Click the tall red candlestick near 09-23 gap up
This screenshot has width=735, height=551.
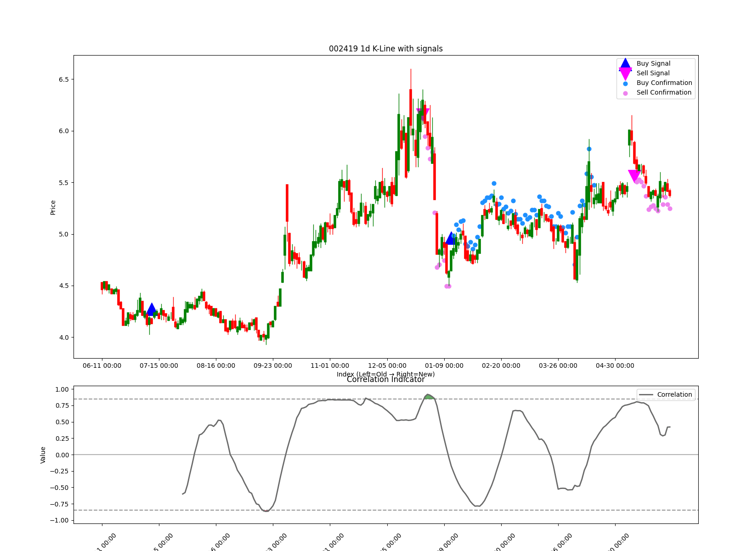tap(287, 203)
